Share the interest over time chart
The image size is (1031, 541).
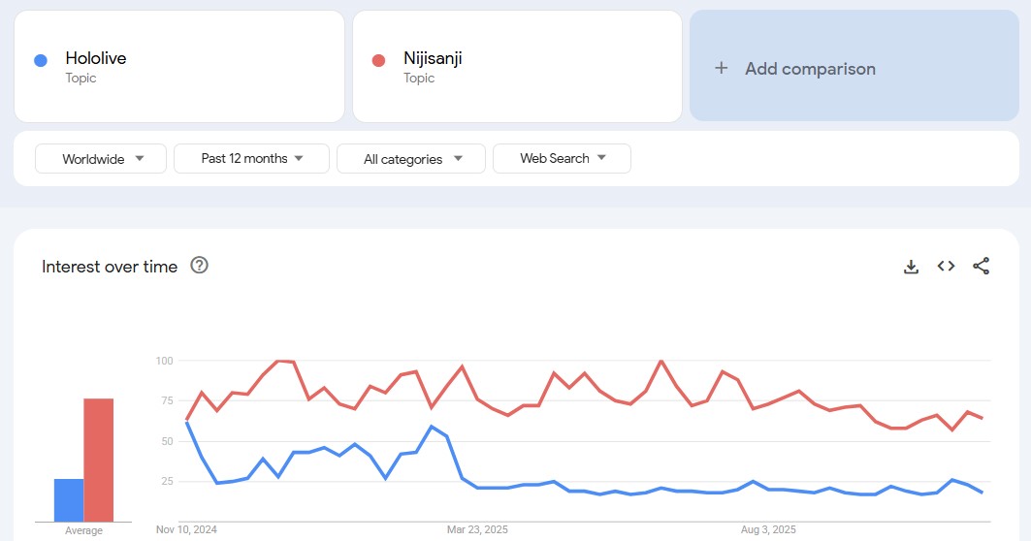click(981, 267)
